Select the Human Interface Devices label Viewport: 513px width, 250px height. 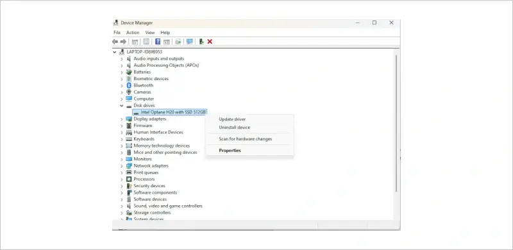tap(158, 132)
